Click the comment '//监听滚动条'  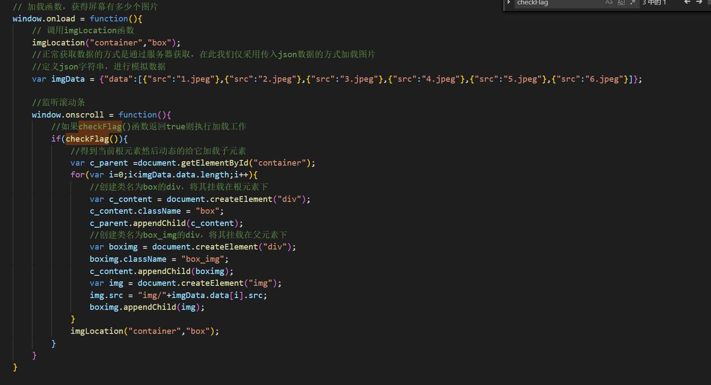click(59, 102)
